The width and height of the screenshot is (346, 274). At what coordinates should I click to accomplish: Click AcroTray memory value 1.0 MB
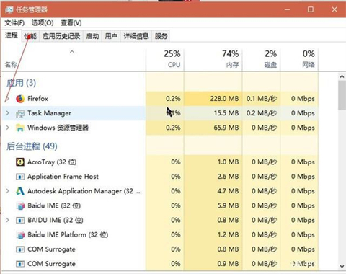(229, 162)
